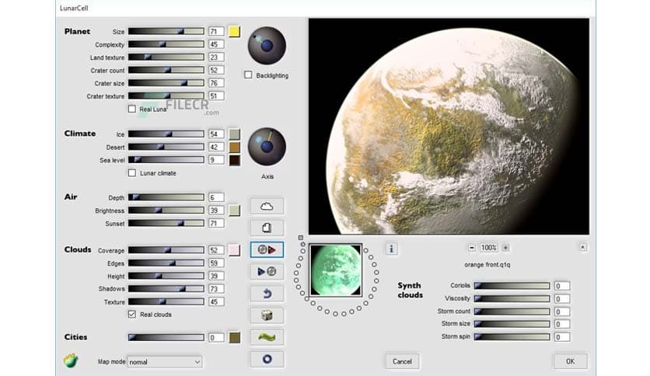Click the small square atop the preset ring
Viewport: 650px width, 376px height.
(301, 238)
